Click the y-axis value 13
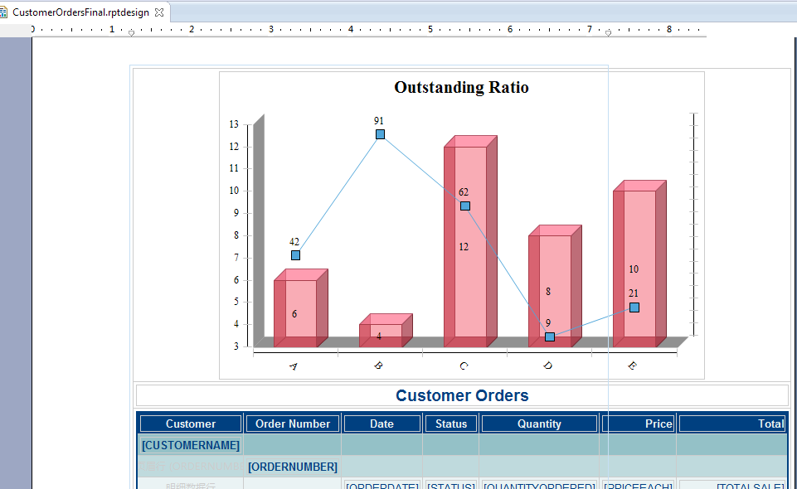Viewport: 797px width, 489px height. click(x=234, y=123)
